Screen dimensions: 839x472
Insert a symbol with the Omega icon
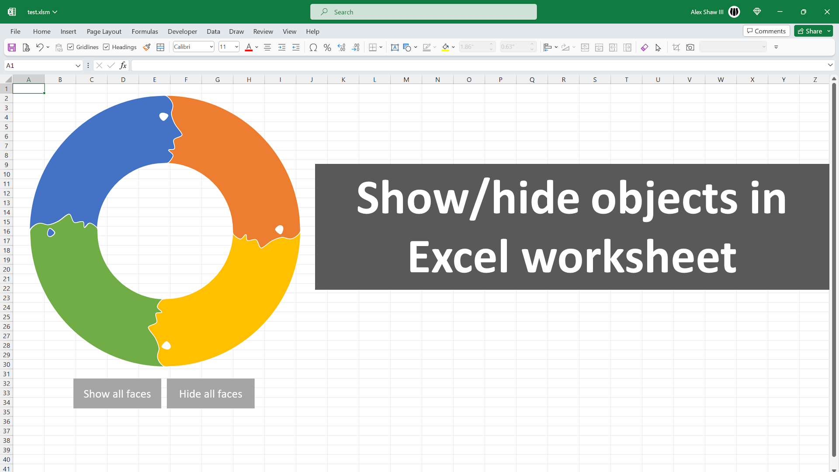[x=313, y=47]
